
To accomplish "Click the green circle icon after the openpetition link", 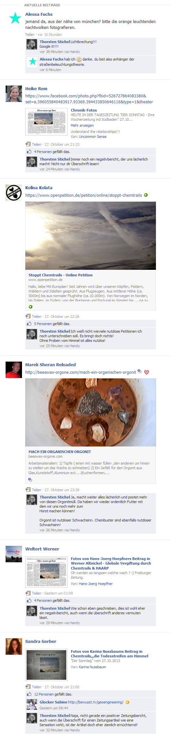I will 146,195.
